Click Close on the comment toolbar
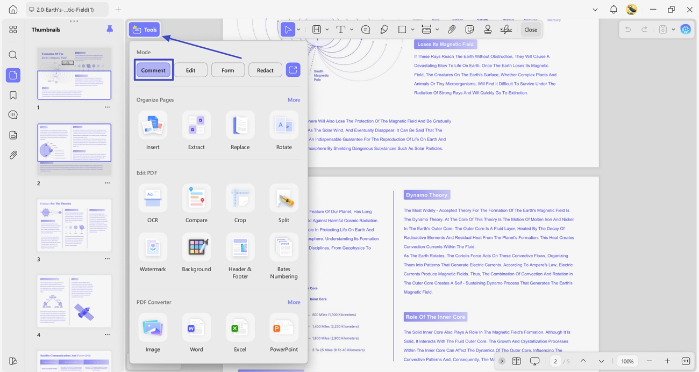 click(531, 30)
